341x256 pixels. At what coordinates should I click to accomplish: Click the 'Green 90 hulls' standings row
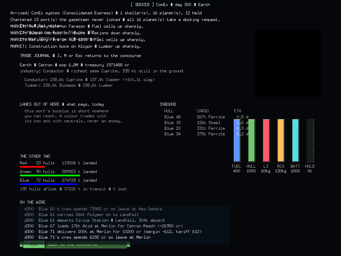point(58,172)
